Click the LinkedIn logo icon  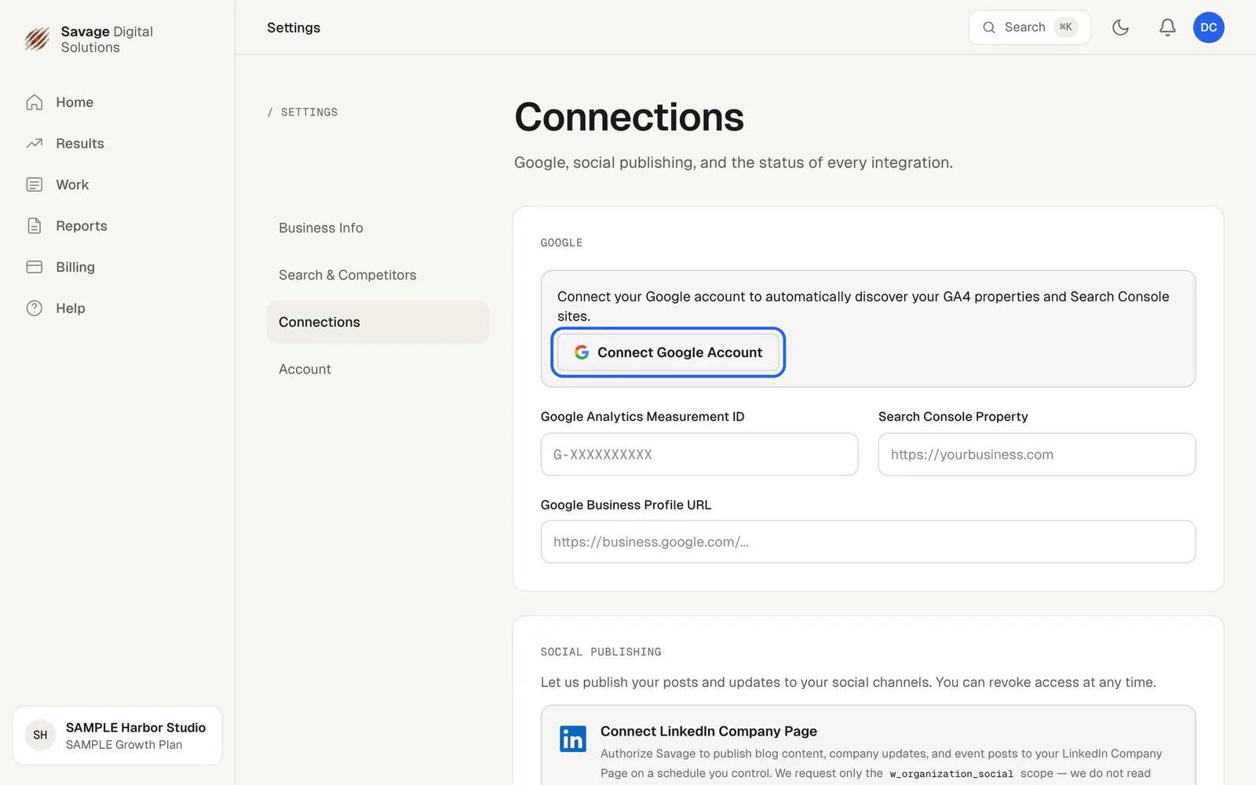point(573,739)
